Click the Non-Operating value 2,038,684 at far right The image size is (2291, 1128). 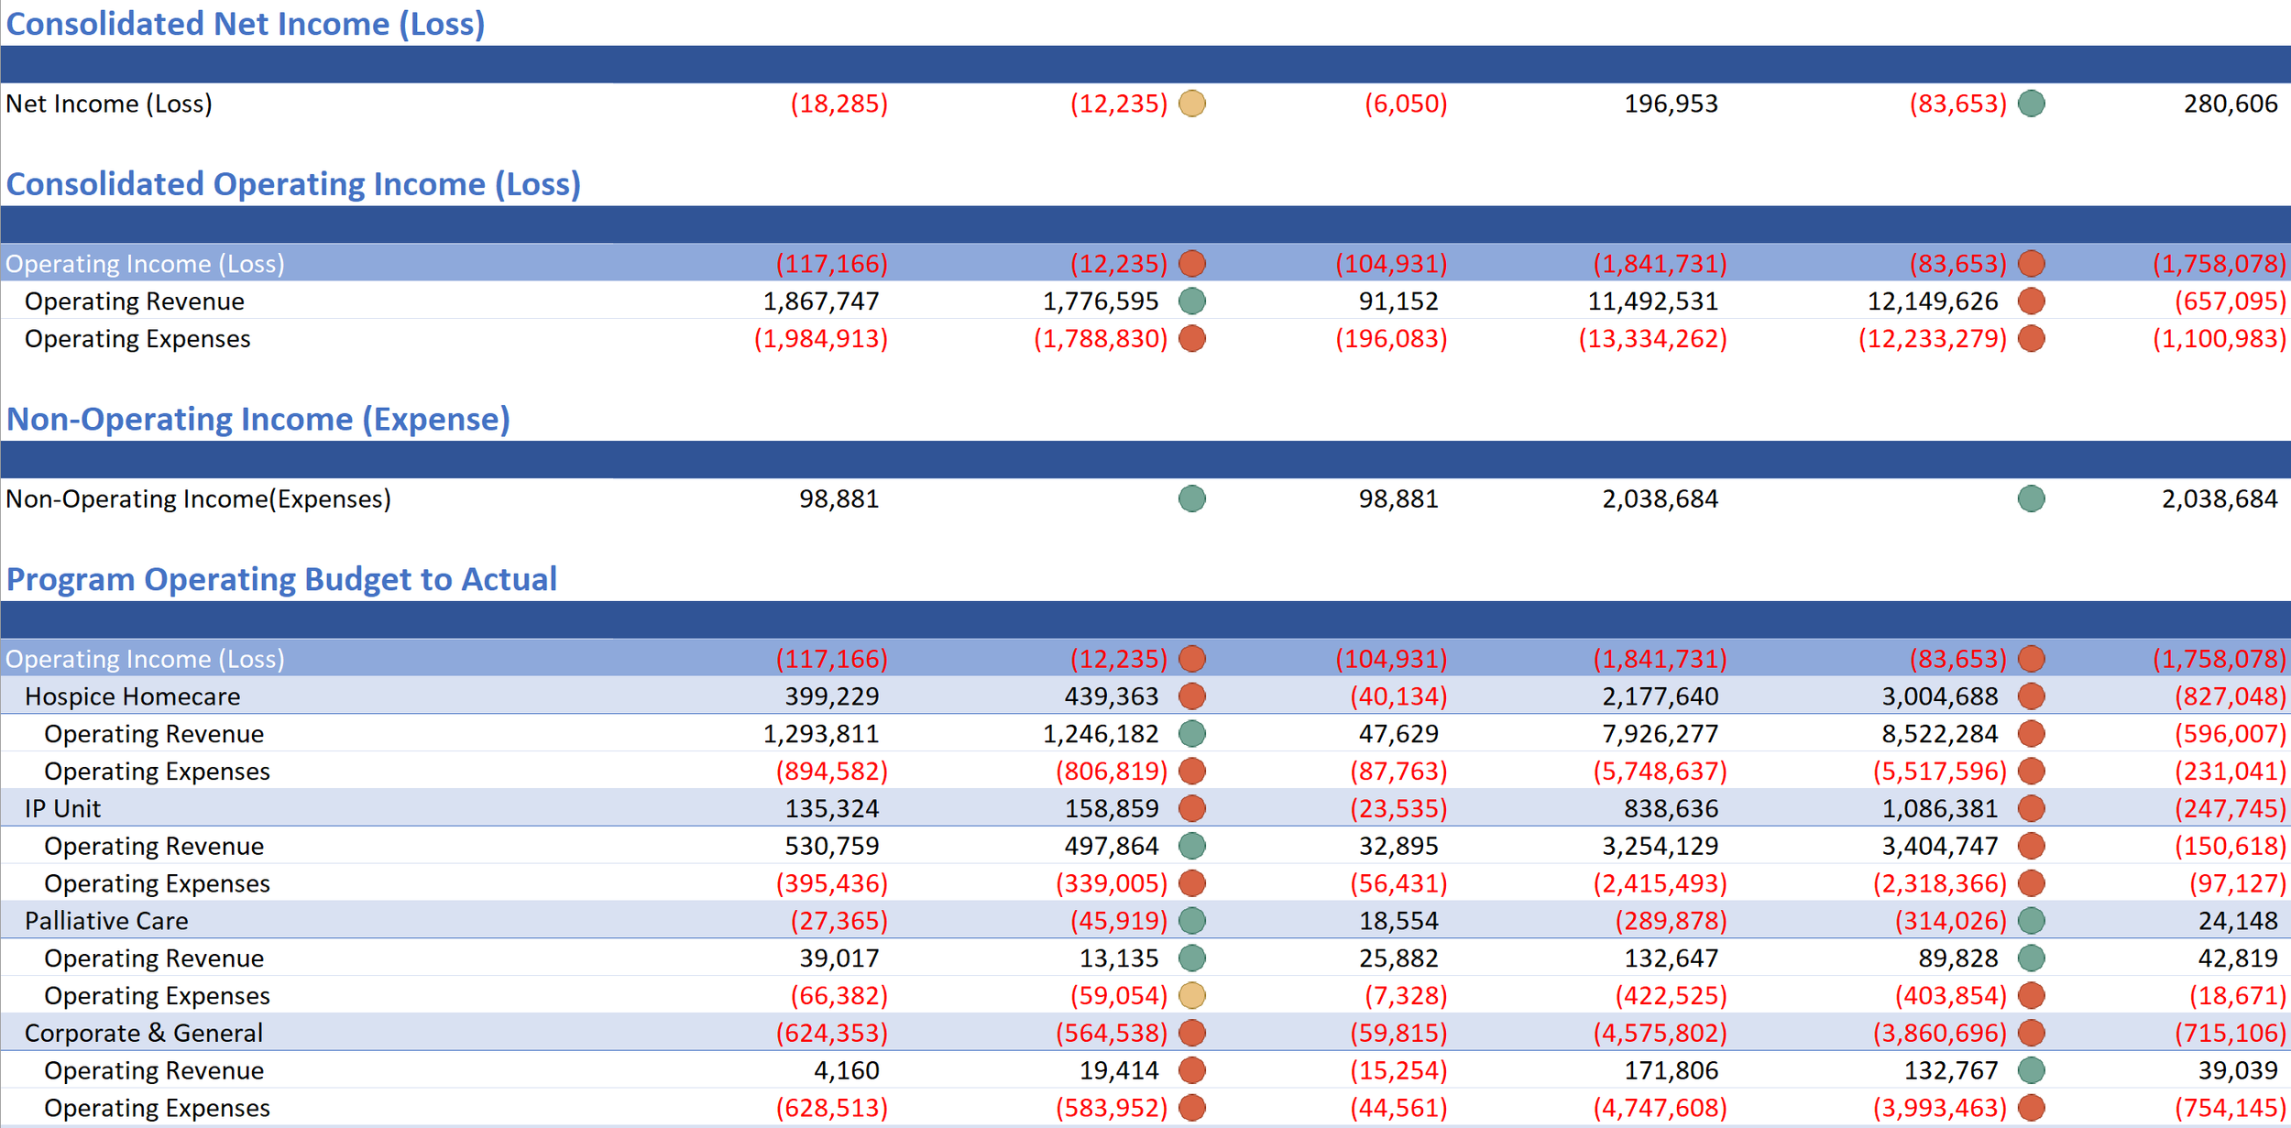point(2219,498)
